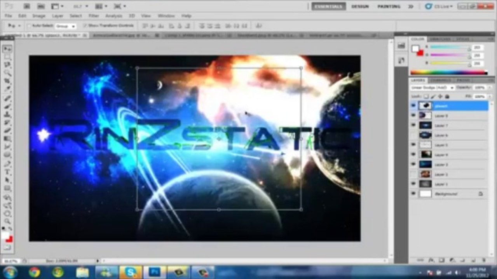
Task: Select Layer 3 thumbnail in Layers panel
Action: [426, 164]
